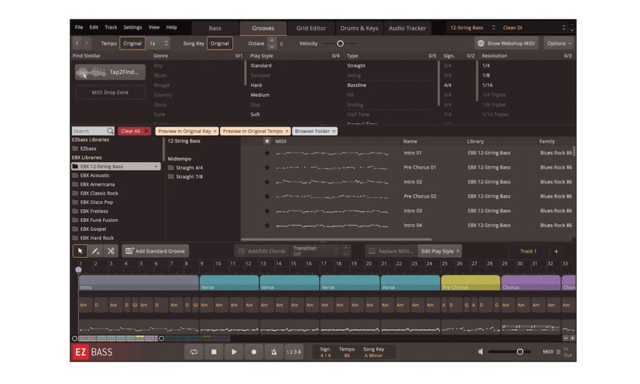The height and width of the screenshot is (384, 640).
Task: Switch to the Audio Tracker tab
Action: coord(407,28)
